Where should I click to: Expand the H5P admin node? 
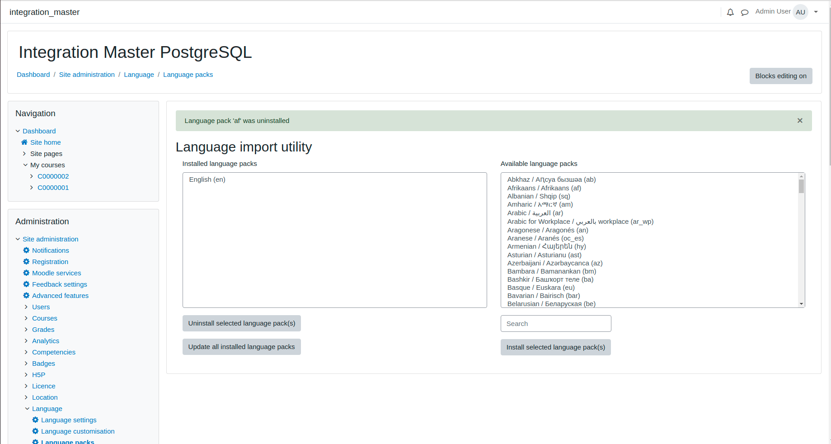point(26,375)
